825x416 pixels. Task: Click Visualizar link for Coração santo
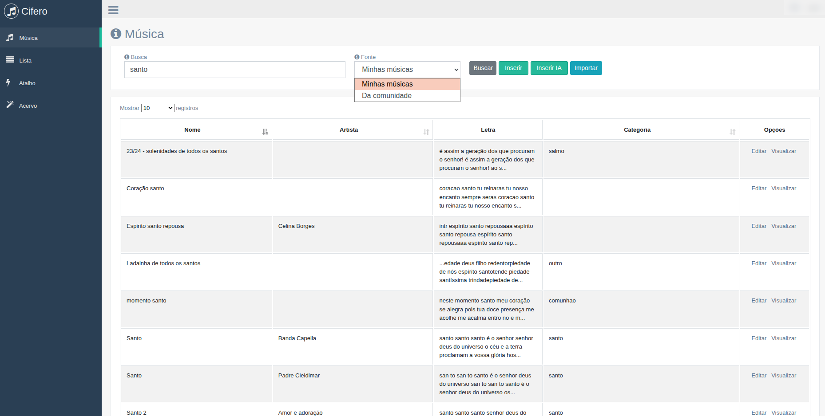coord(783,188)
